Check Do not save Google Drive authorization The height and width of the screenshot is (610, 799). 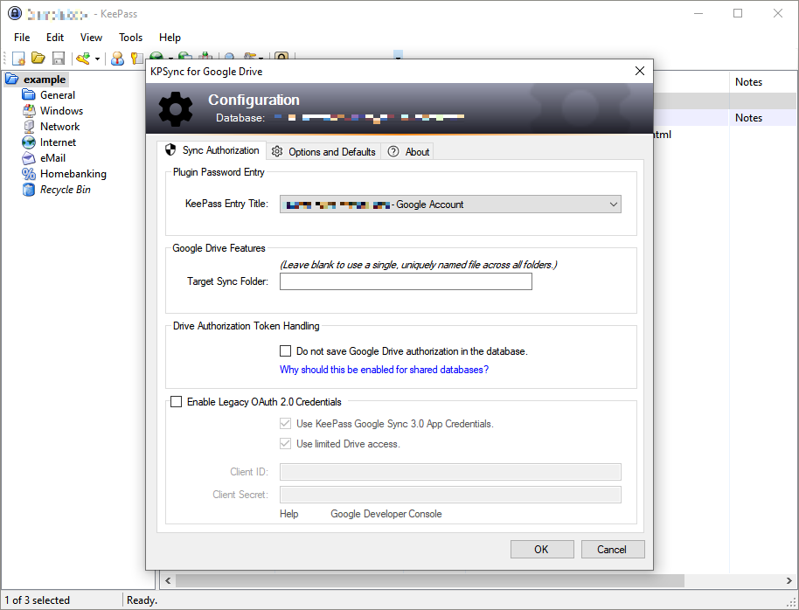(x=285, y=351)
